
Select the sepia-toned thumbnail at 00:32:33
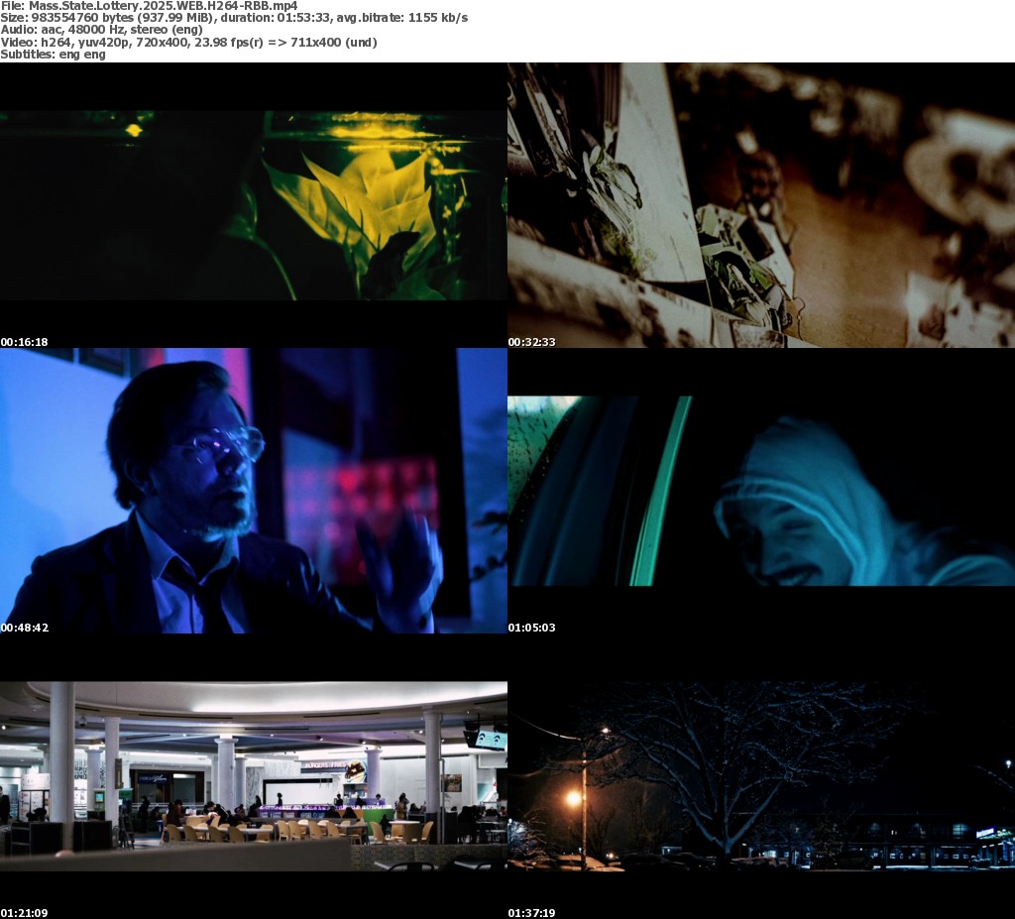pyautogui.click(x=760, y=205)
